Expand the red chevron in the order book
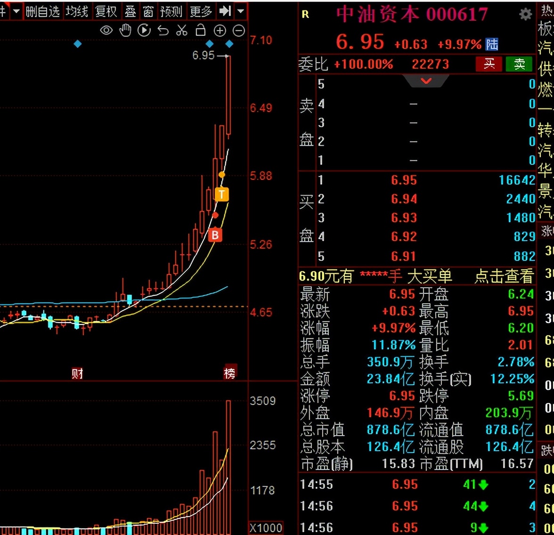The image size is (554, 535). (425, 81)
